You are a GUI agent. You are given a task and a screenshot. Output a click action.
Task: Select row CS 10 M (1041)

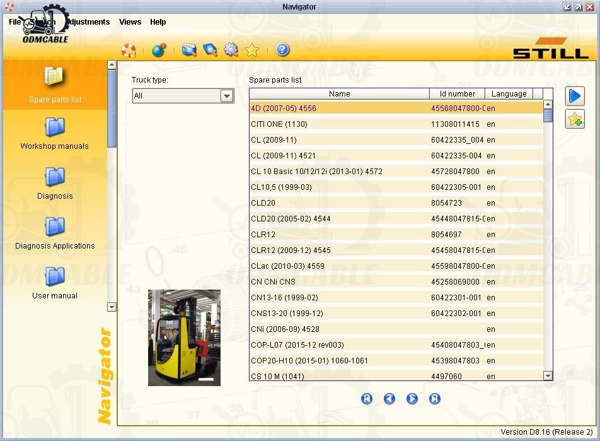click(x=396, y=375)
